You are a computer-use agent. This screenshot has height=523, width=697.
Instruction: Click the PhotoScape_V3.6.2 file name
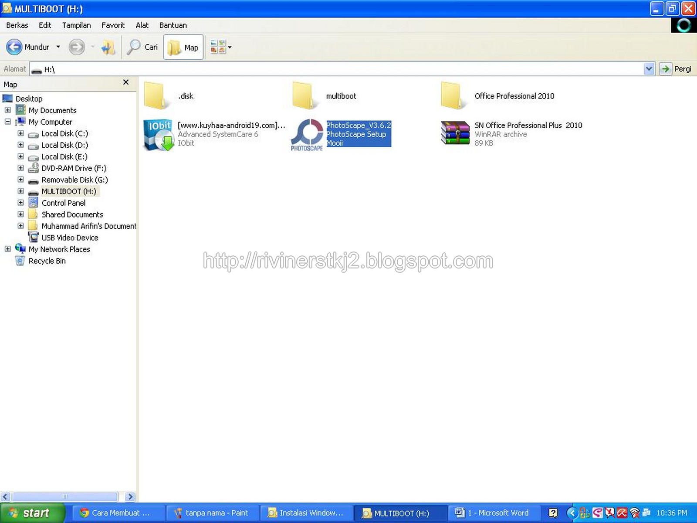(x=359, y=125)
